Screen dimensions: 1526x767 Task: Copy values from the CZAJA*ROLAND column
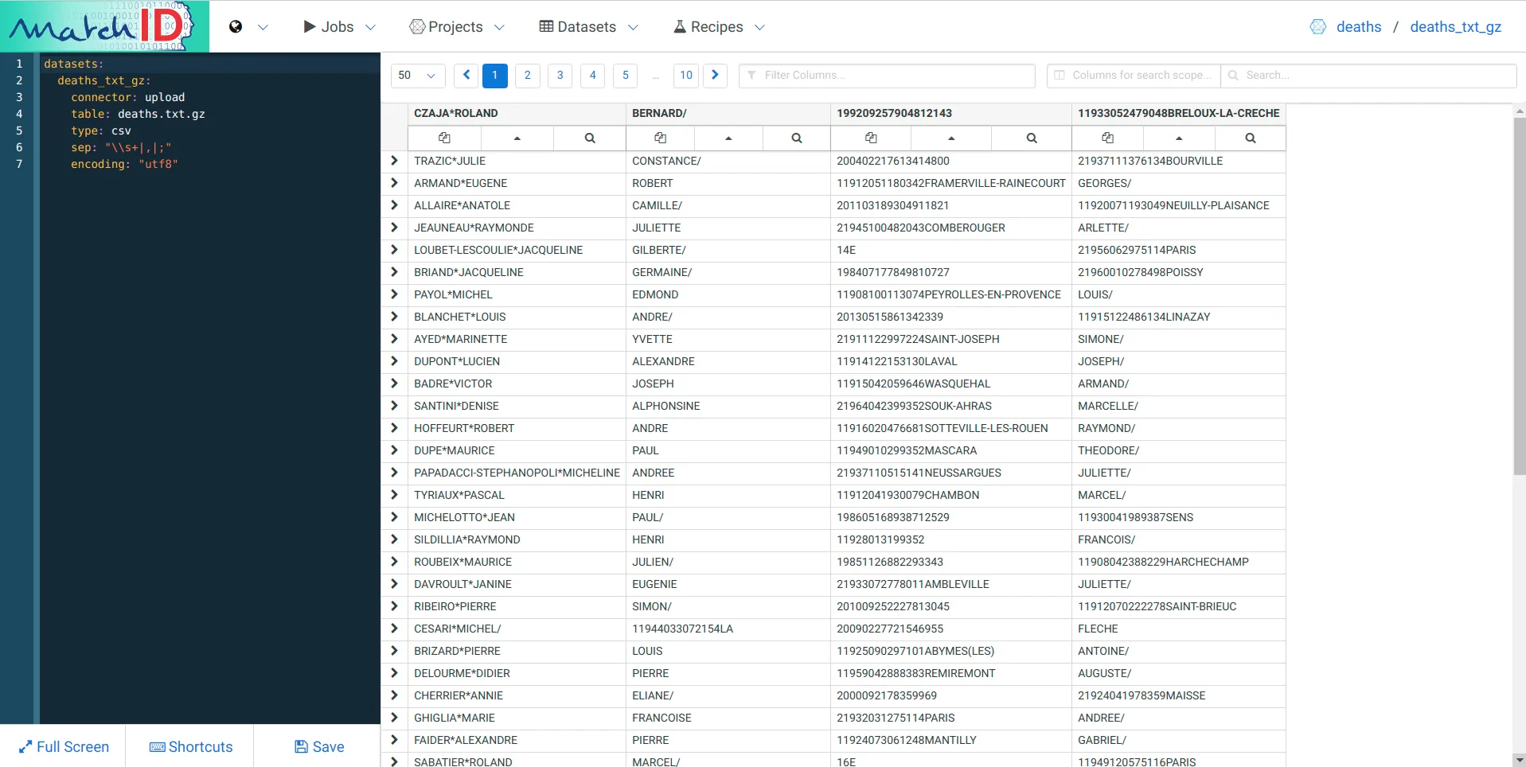pyautogui.click(x=443, y=138)
